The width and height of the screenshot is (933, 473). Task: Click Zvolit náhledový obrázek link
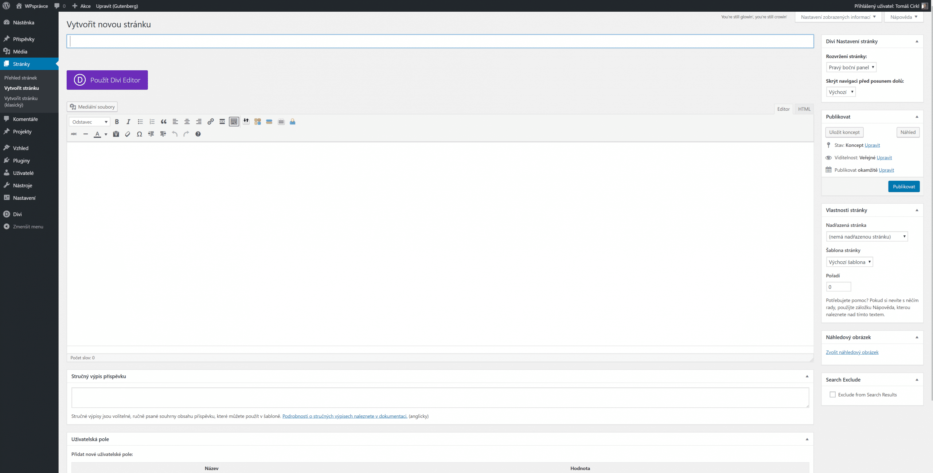tap(852, 352)
